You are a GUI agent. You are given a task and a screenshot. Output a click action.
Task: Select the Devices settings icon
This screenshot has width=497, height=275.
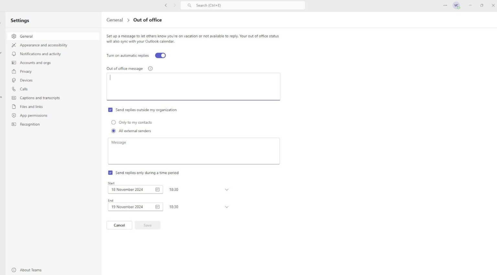[13, 80]
